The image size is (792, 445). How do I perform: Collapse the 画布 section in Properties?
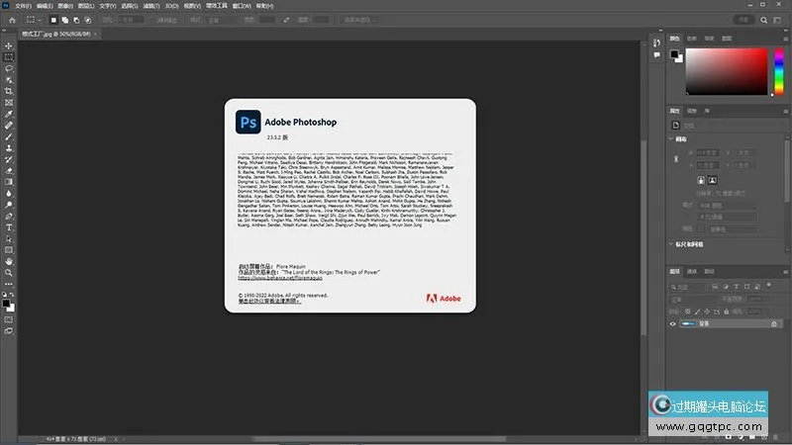pyautogui.click(x=666, y=139)
